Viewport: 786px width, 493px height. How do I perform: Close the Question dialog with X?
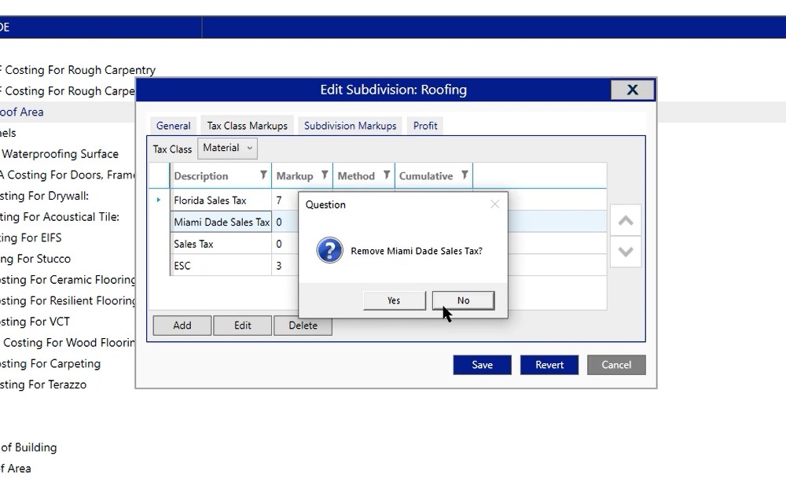[494, 204]
